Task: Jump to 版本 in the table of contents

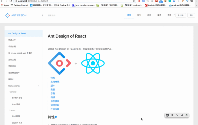Action: pyautogui.click(x=53, y=86)
